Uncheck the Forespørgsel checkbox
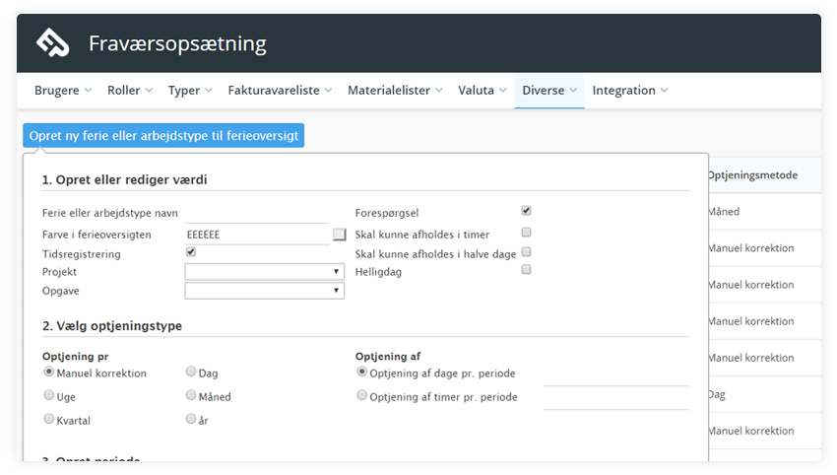837x475 pixels. tap(526, 211)
